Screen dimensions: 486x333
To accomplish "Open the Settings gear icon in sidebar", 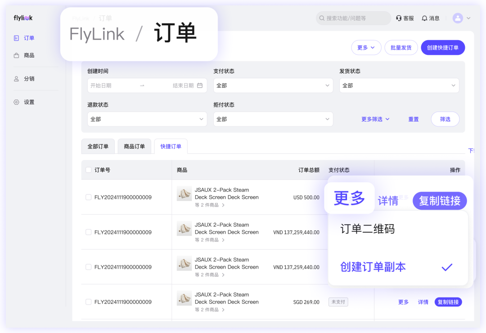I will 17,102.
